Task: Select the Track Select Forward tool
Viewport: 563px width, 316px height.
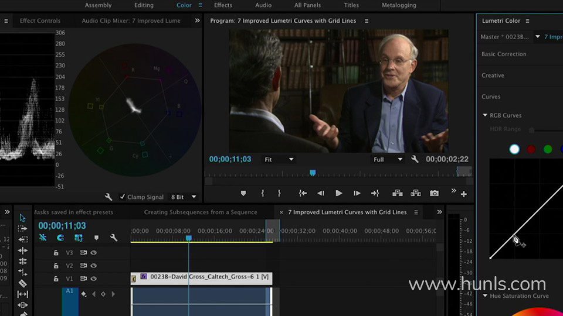Action: pyautogui.click(x=23, y=228)
